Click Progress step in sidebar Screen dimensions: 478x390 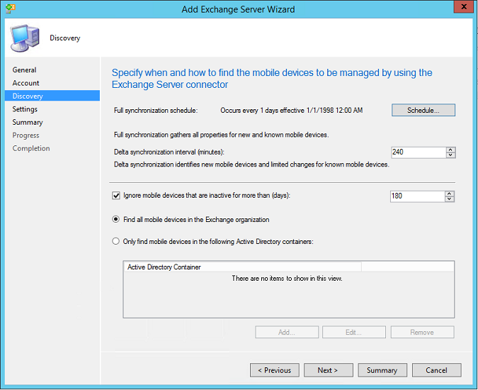pyautogui.click(x=26, y=135)
